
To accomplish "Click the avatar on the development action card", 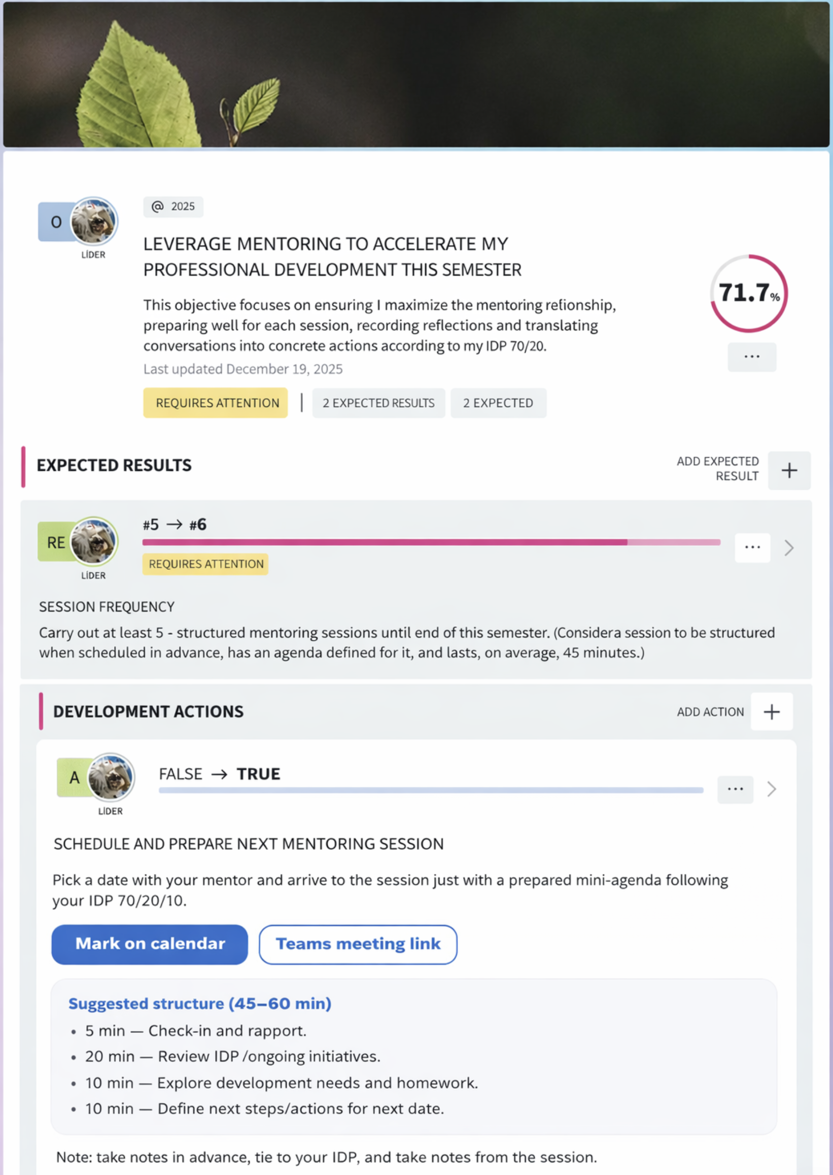I will (111, 777).
